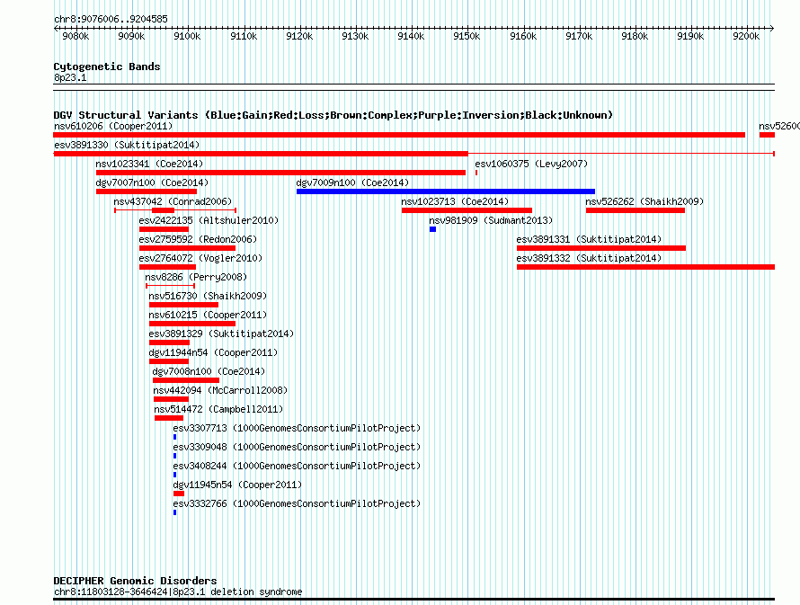The image size is (800, 605).
Task: Click esv3891329 (Suktitipat2014) label
Action: 221,334
